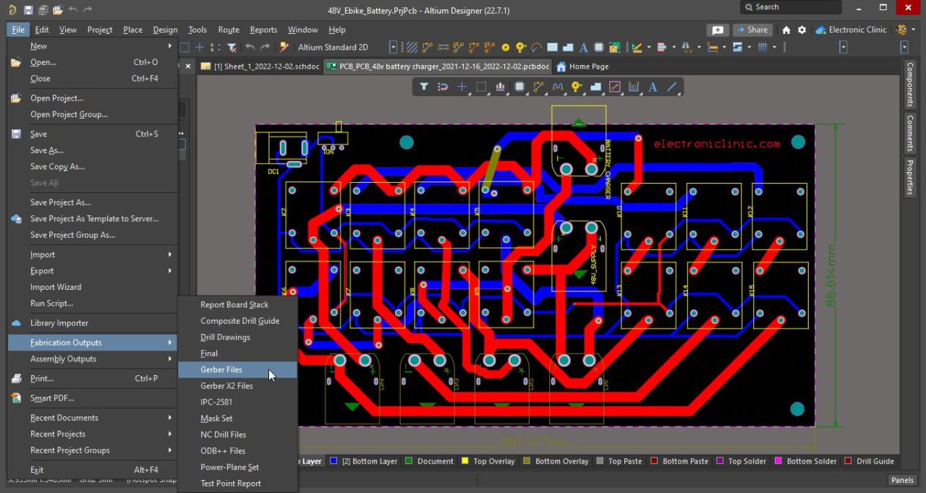Open the Notifications chat icon
Screen dimensions: 926x493
point(718,30)
